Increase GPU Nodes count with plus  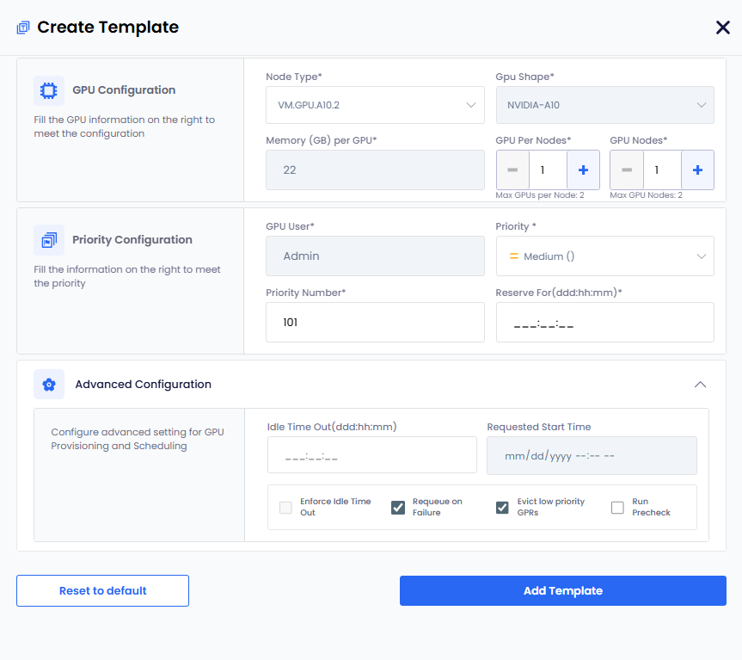(697, 170)
